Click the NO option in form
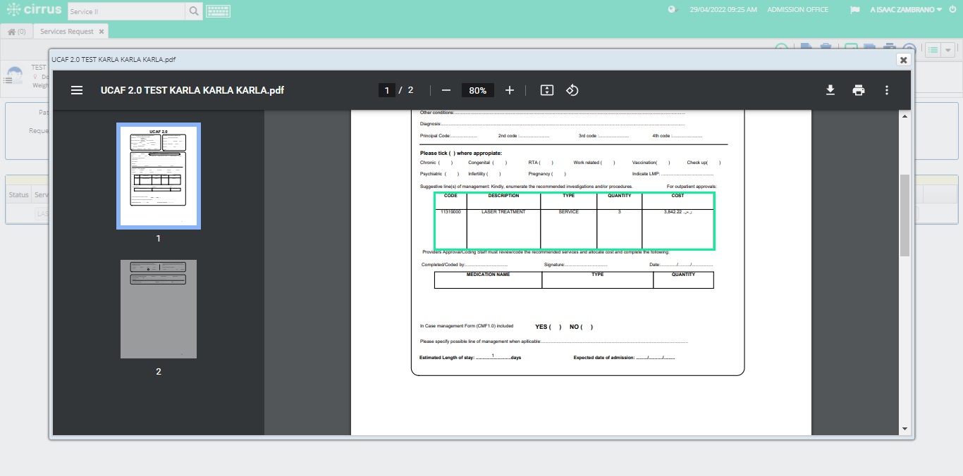Viewport: 963px width, 476px height. [581, 327]
